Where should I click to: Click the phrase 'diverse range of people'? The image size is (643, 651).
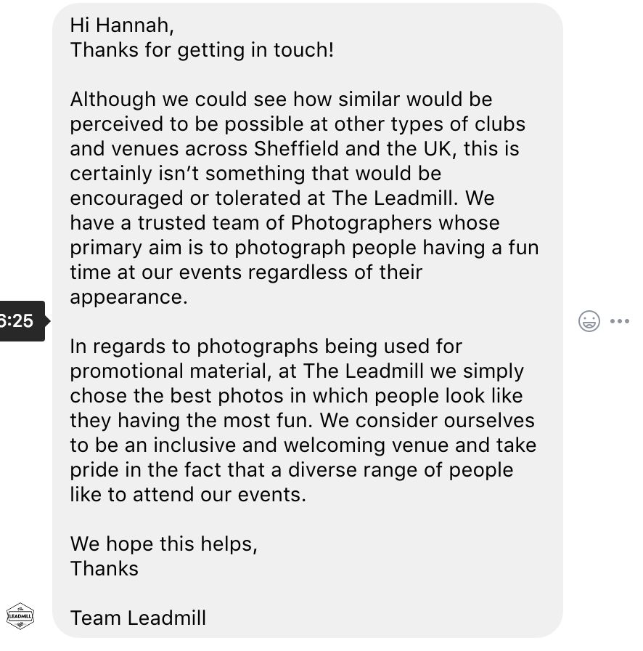[x=401, y=470]
